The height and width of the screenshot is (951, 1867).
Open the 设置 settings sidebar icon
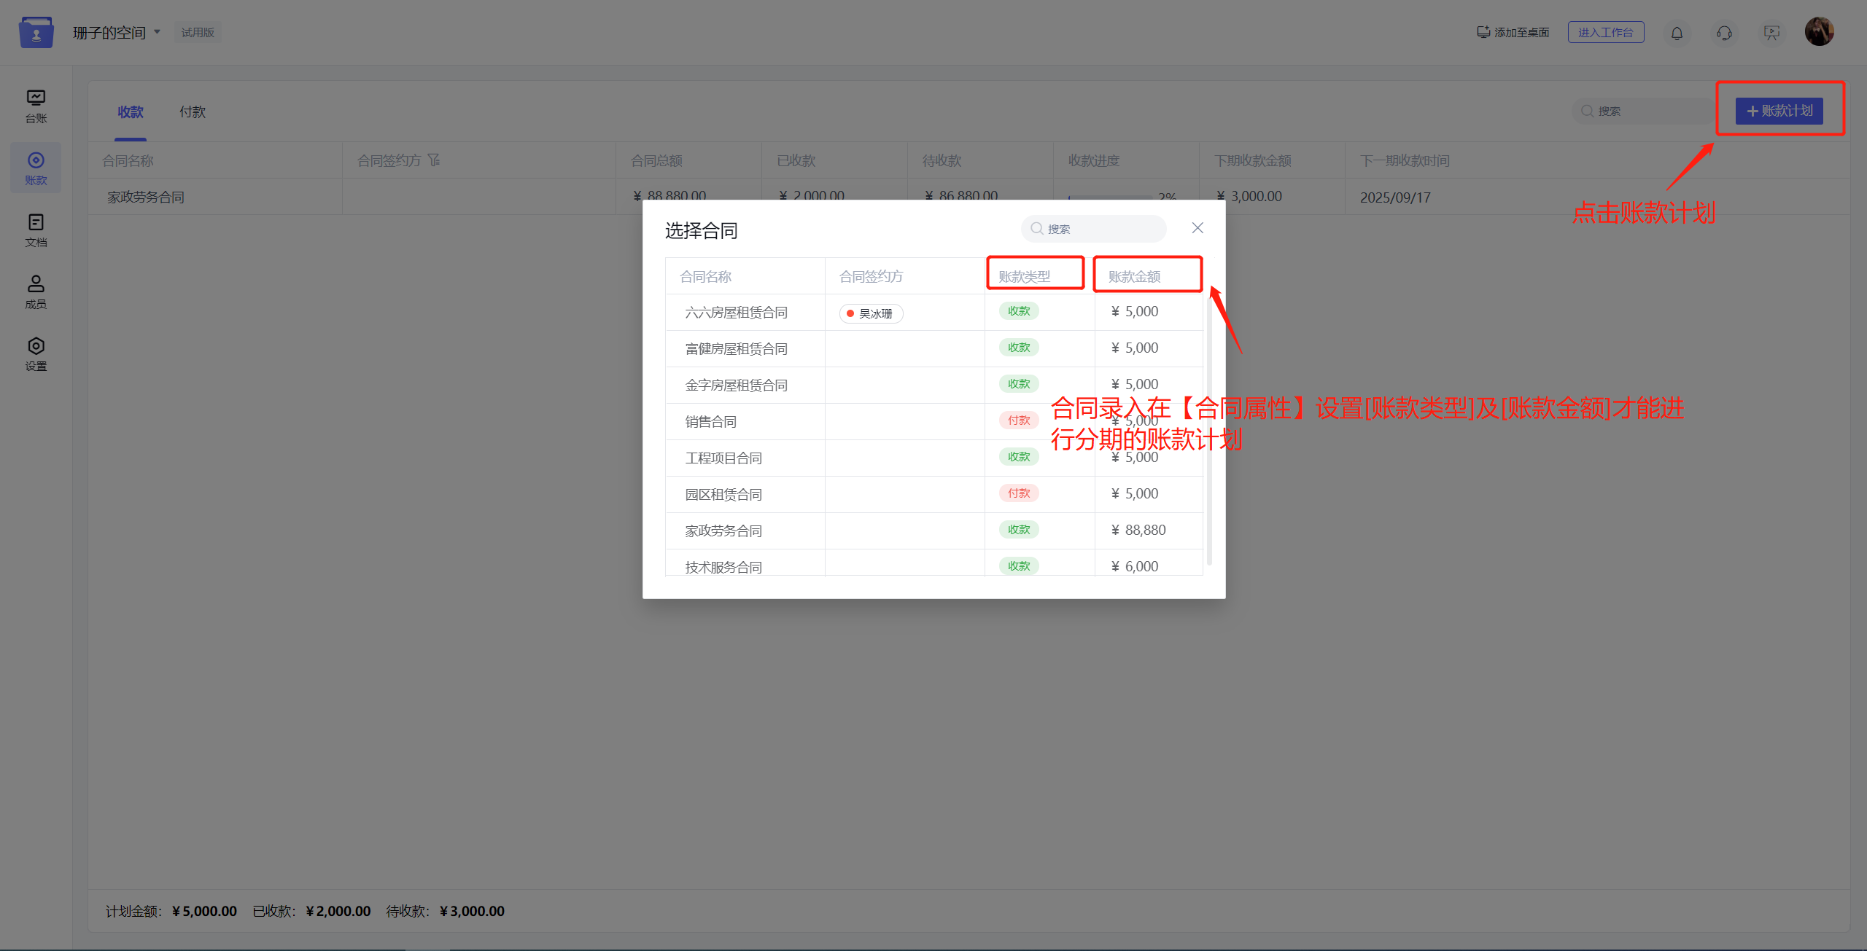(36, 354)
